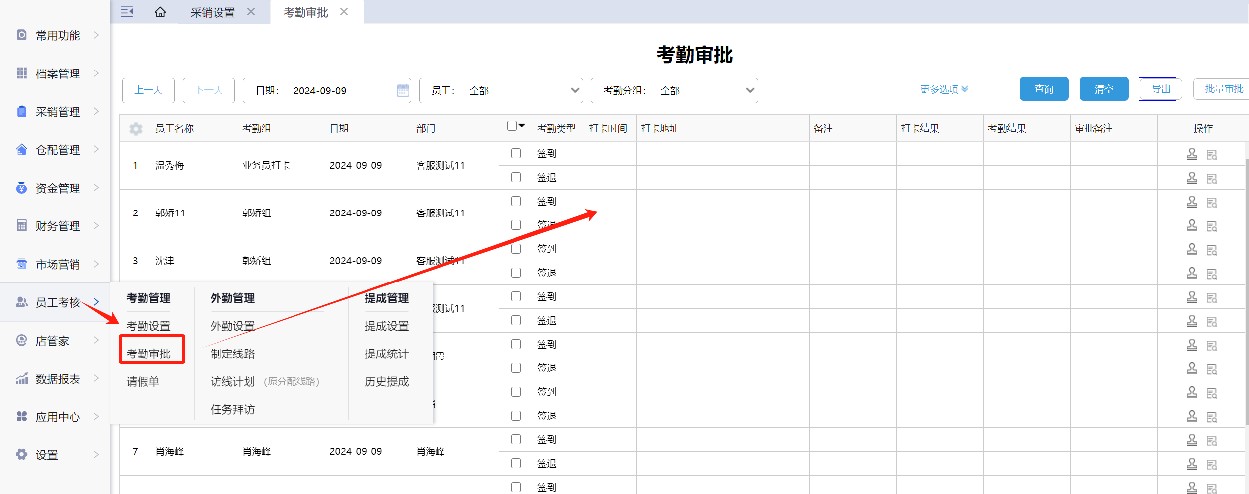Screen dimensions: 1249x494
Task: Click view detail icon for 郭娇11 签到 row
Action: [1212, 202]
